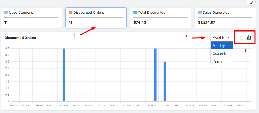Click the Discounted Orders chart heading
The width and height of the screenshot is (259, 113).
click(20, 38)
